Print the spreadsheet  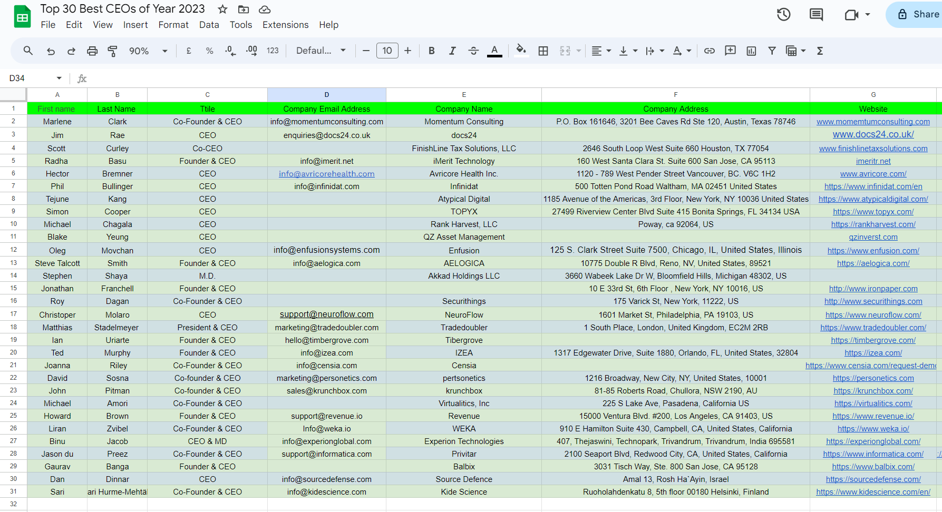(x=92, y=51)
